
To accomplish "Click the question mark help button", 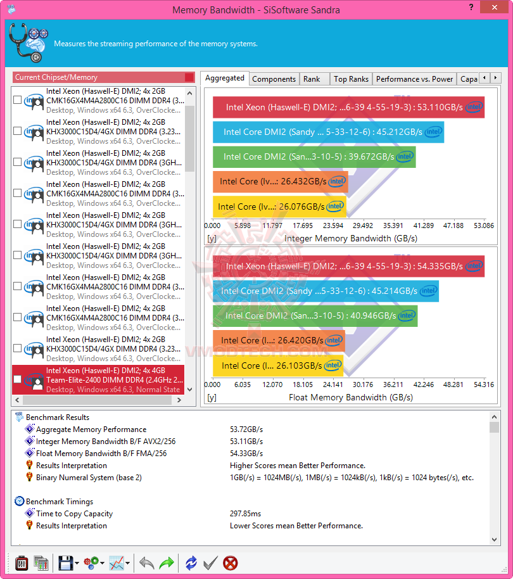I will click(x=471, y=7).
